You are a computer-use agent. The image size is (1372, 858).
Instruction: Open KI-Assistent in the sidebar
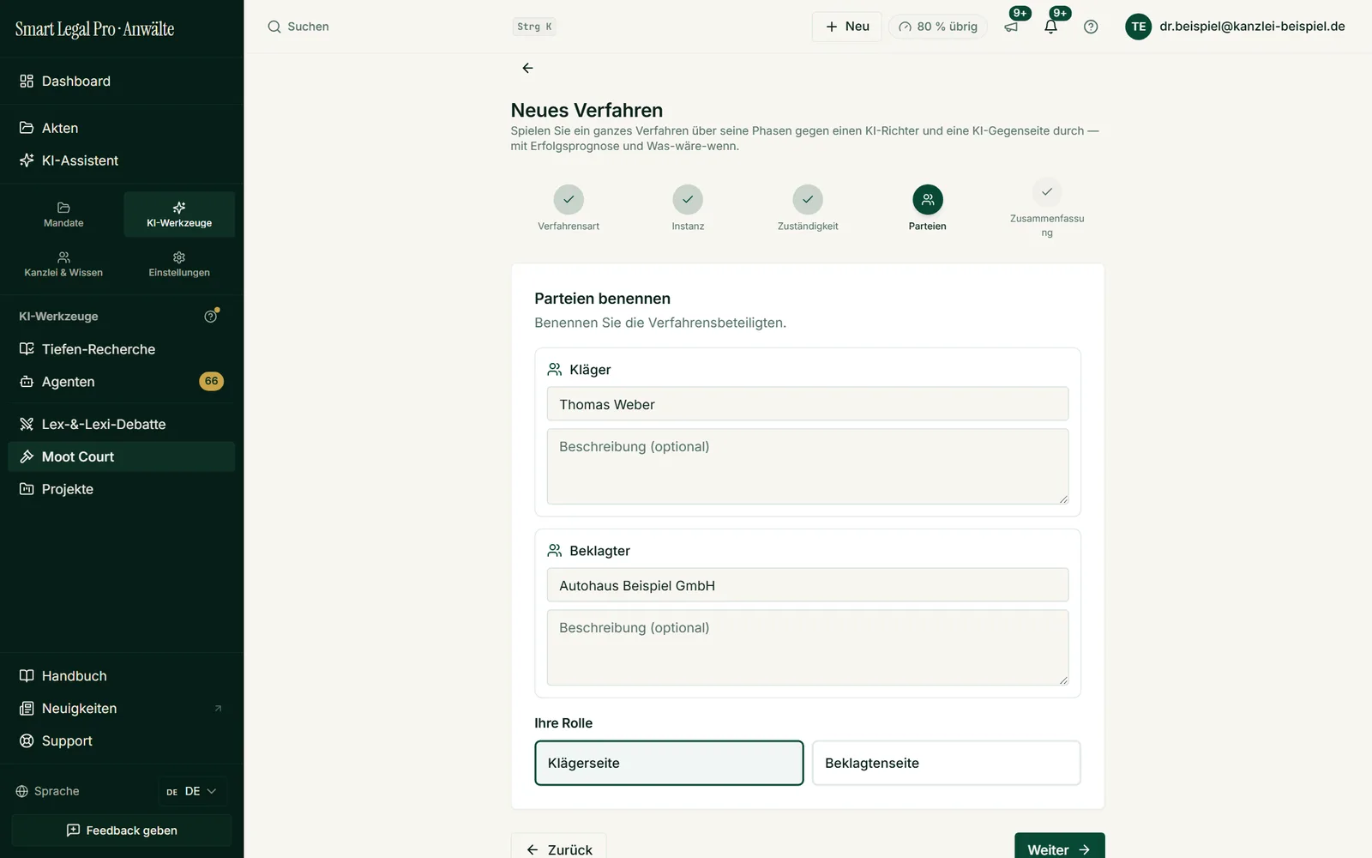[122, 160]
